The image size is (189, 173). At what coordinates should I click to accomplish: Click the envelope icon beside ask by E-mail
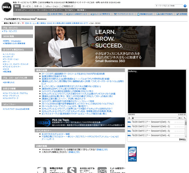pyautogui.click(x=92, y=14)
